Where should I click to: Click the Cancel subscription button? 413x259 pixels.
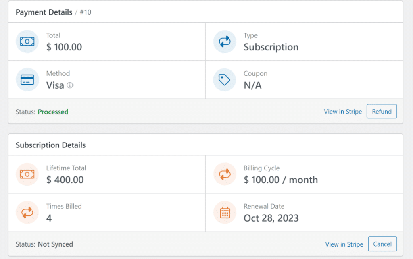coord(382,244)
